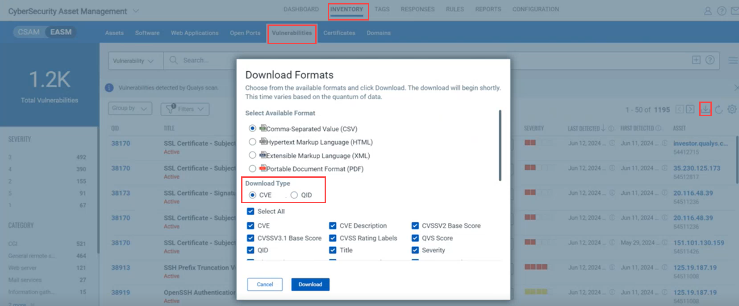This screenshot has height=306, width=739.
Task: Open the RULES menu
Action: click(x=455, y=9)
